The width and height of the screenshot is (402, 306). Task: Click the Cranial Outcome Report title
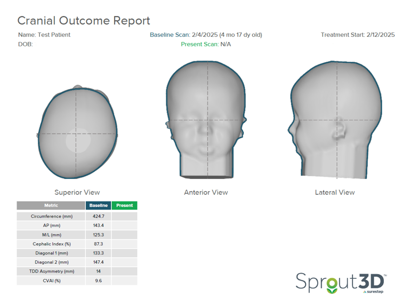click(x=84, y=21)
